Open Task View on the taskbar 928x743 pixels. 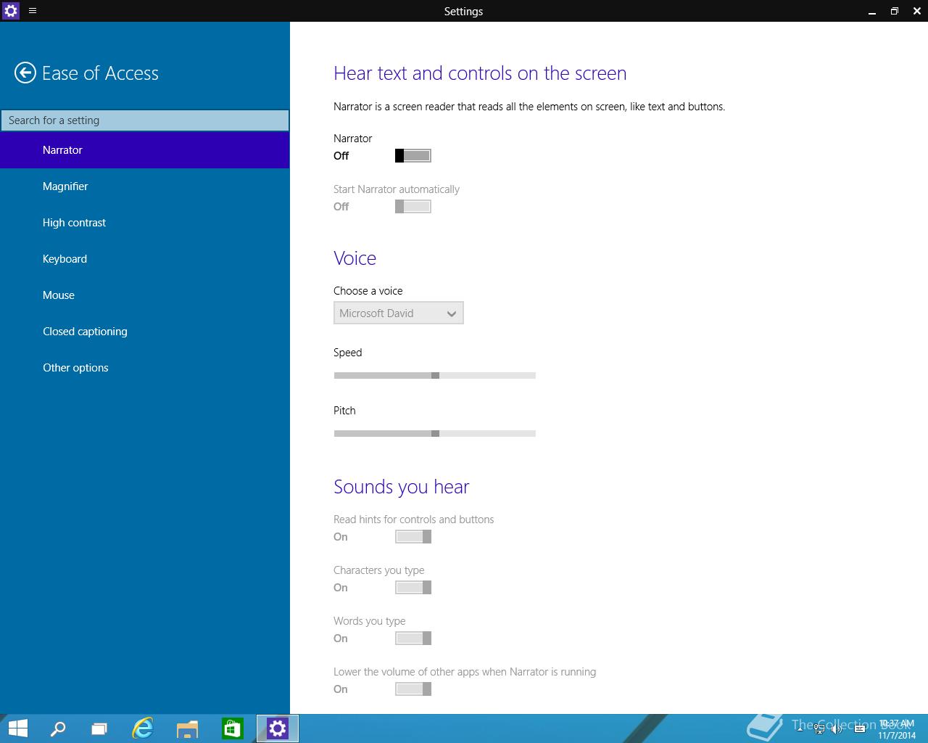(x=99, y=728)
